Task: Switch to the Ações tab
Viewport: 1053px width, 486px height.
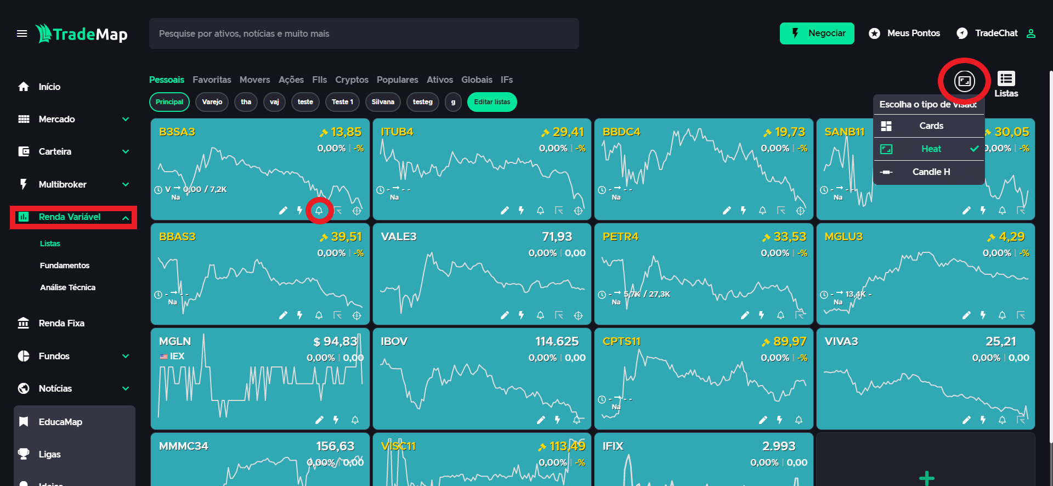Action: [x=291, y=80]
